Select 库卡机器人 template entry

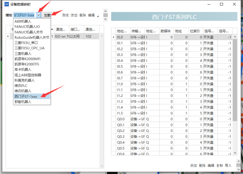tap(23, 70)
